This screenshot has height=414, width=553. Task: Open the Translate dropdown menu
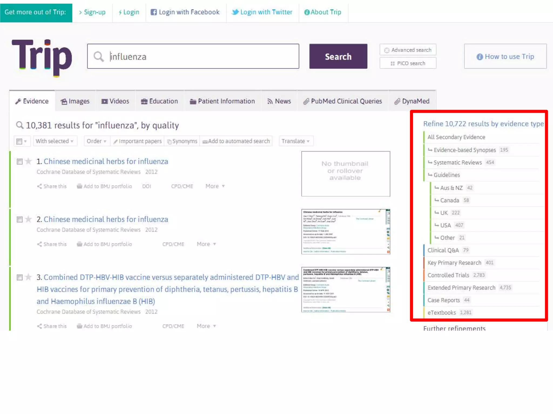tap(296, 141)
